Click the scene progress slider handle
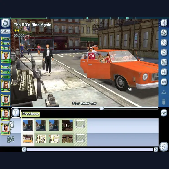169x169 pixels. pyautogui.click(x=101, y=108)
